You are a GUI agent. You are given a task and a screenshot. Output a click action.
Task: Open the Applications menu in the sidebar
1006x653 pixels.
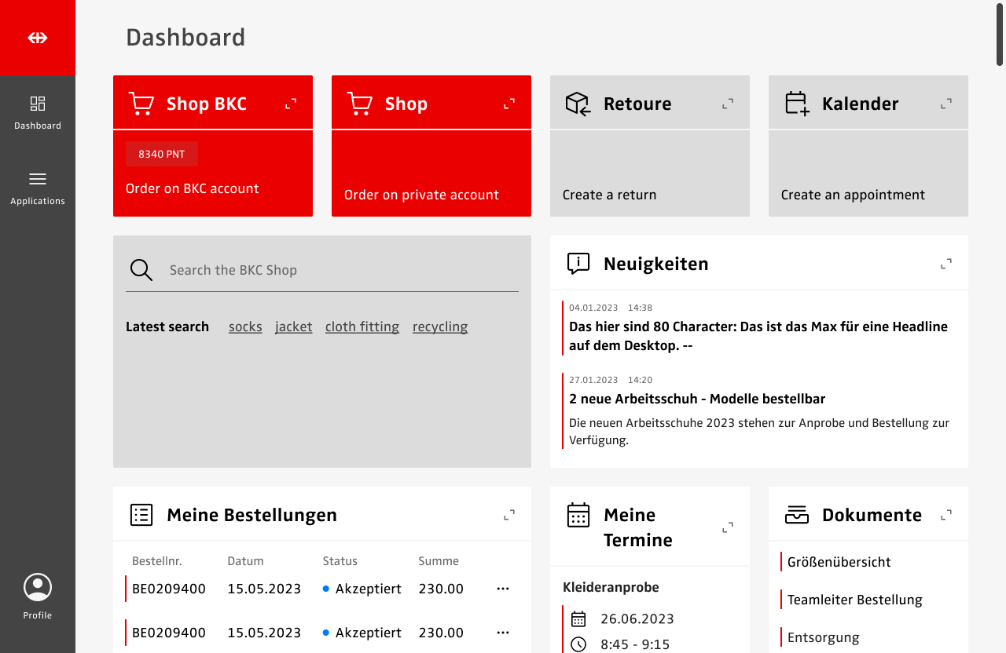[x=38, y=188]
